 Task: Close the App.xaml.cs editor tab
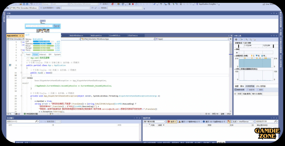[23, 36]
